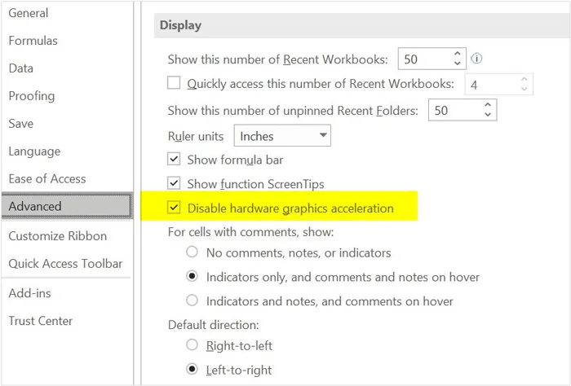
Task: Select No comments, notes, or indicators
Action: tap(192, 252)
